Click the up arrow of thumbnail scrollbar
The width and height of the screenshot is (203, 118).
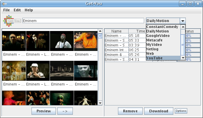coord(100,31)
